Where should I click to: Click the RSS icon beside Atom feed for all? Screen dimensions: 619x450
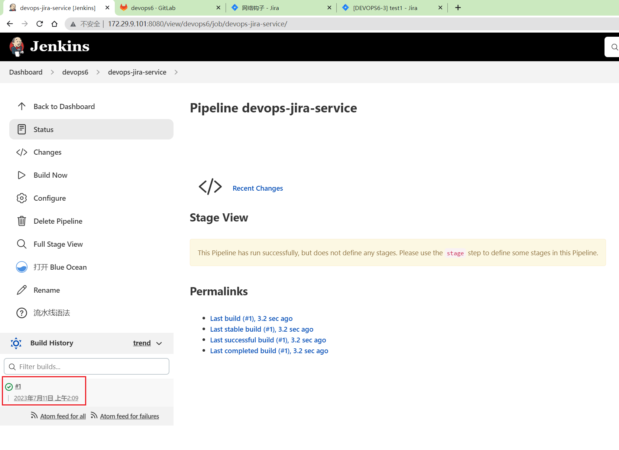click(34, 415)
